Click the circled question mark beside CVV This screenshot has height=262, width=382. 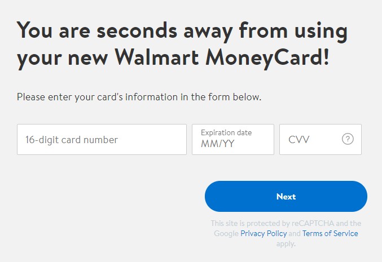coord(348,139)
